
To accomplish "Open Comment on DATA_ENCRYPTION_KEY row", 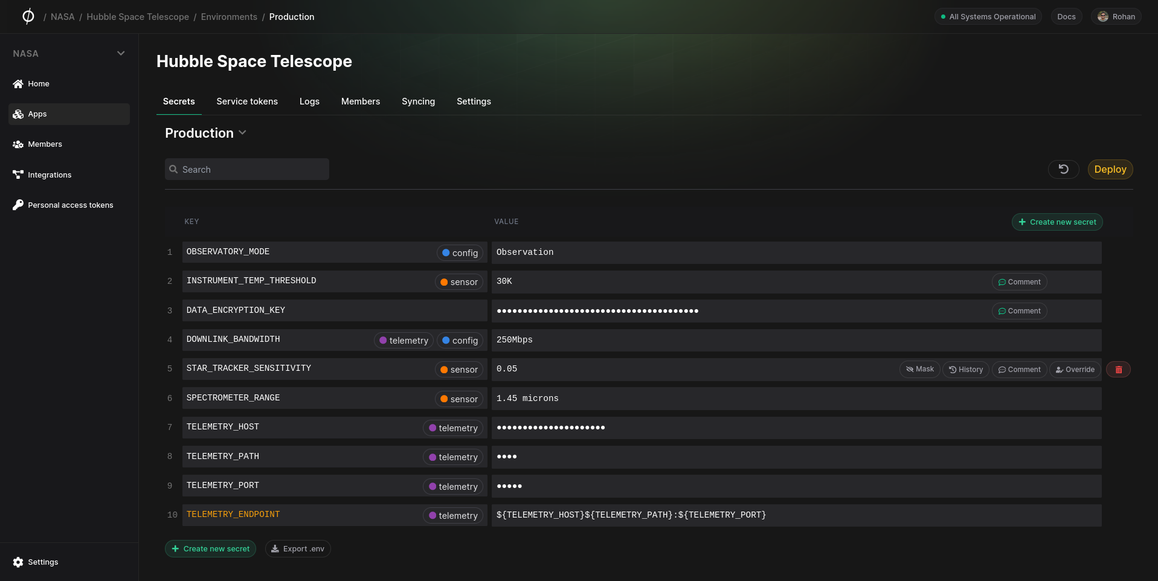I will [x=1019, y=311].
